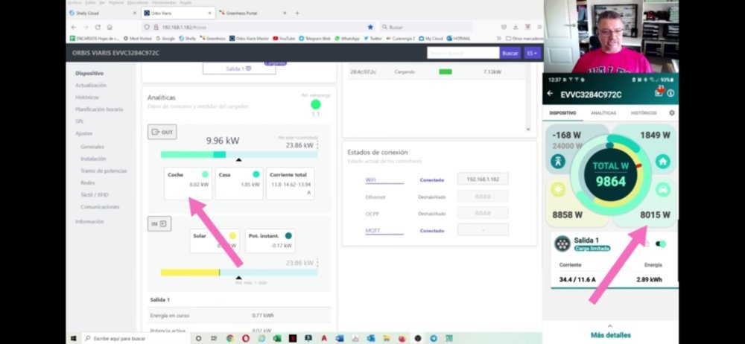The width and height of the screenshot is (745, 344).
Task: Click the Salida 1 connector box
Action: coord(239,69)
